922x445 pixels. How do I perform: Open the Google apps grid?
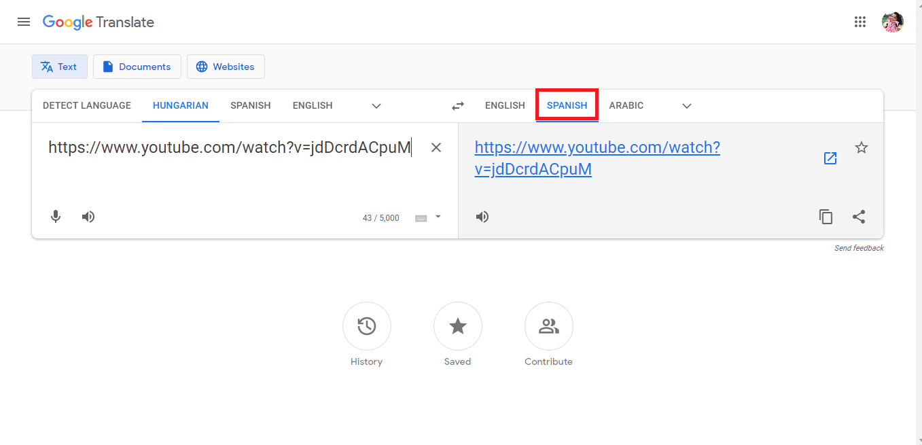pyautogui.click(x=860, y=22)
